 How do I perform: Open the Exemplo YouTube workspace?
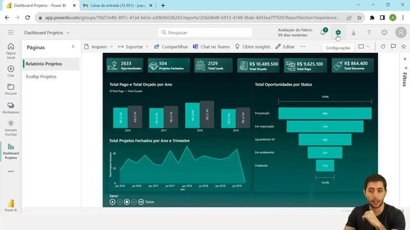[x=11, y=128]
